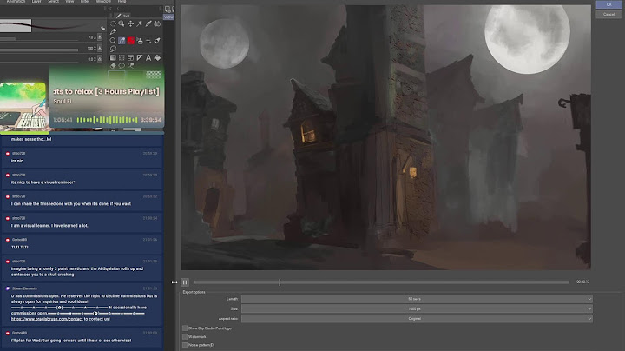This screenshot has width=625, height=351.
Task: Open the Window menu
Action: [103, 2]
